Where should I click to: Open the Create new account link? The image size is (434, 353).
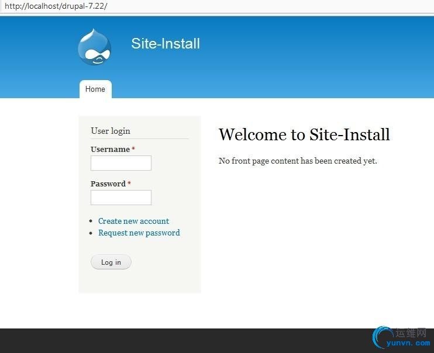[x=134, y=221]
